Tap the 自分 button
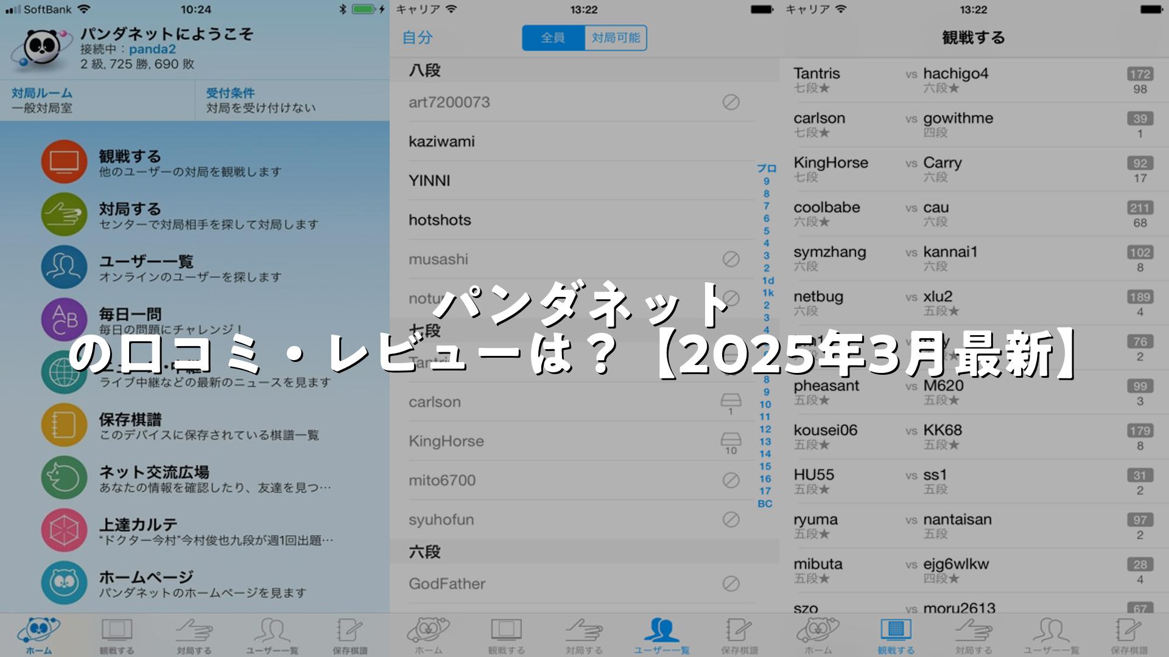1169x657 pixels. pos(417,38)
